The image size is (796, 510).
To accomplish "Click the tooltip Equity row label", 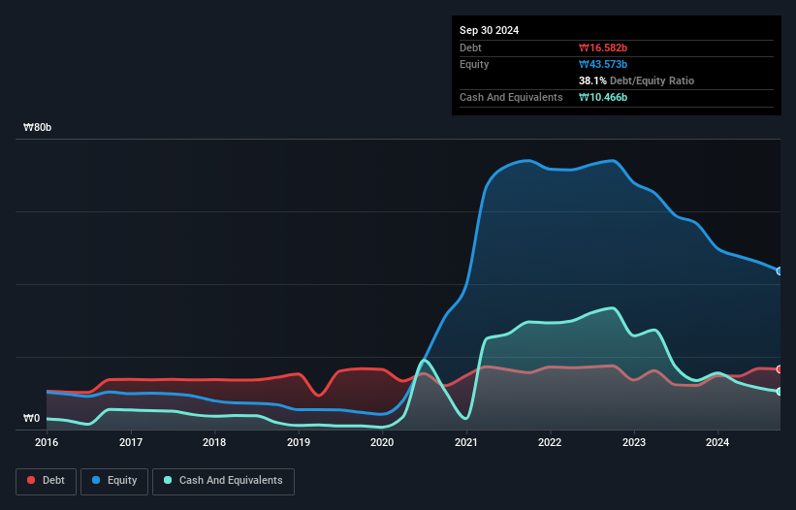I will pos(474,64).
